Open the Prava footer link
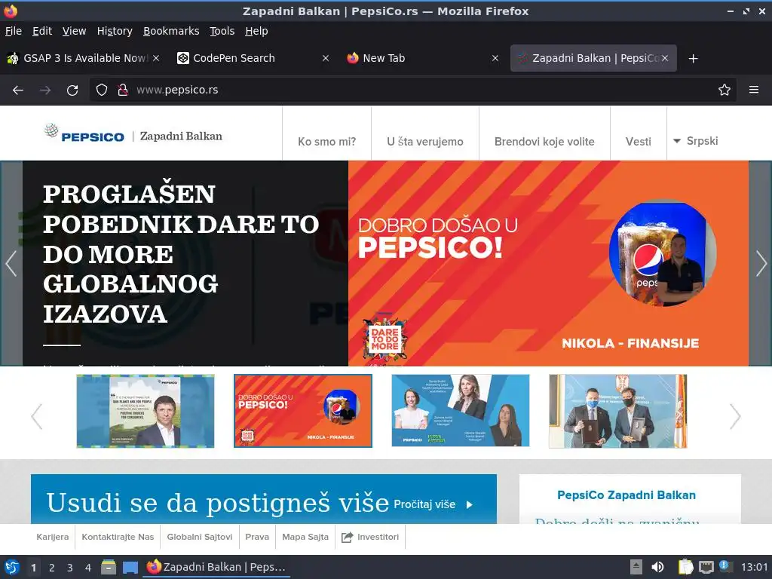Screen dimensions: 772x579 tap(257, 537)
